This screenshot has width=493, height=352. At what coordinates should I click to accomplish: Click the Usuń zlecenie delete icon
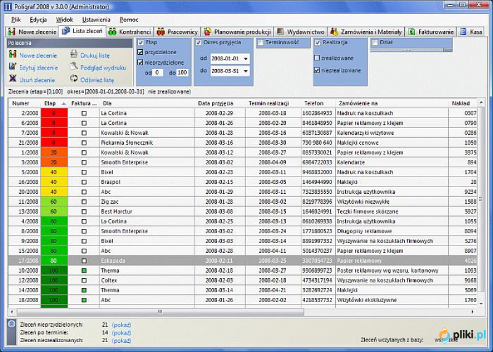point(12,79)
